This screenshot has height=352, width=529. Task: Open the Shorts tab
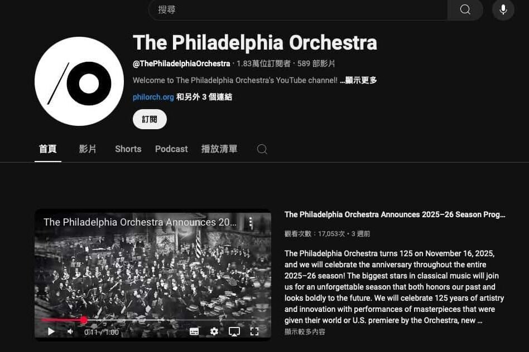point(128,149)
